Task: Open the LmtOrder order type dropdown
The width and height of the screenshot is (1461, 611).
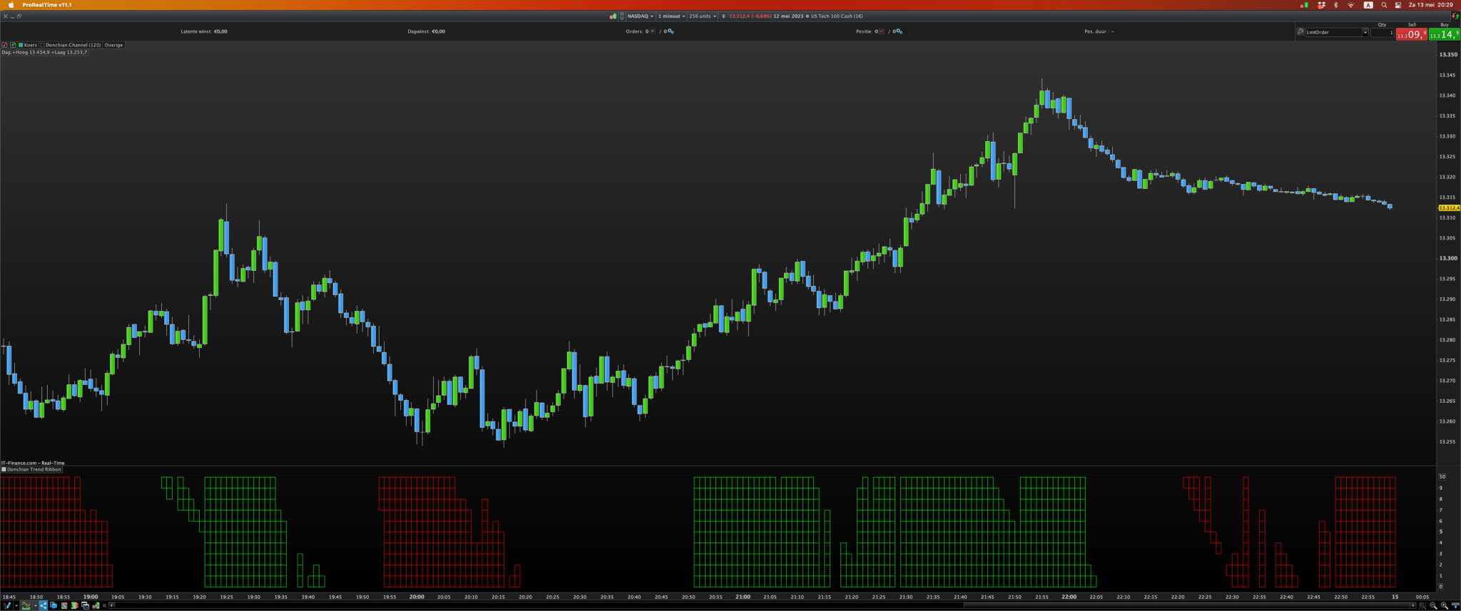Action: coord(1337,32)
